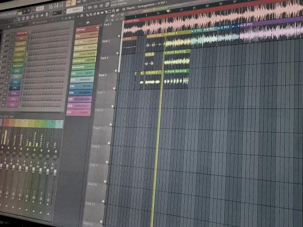303x227 pixels.
Task: Open the 'SOHO Beat' clip menu arrow in playlist
Action: point(126,22)
